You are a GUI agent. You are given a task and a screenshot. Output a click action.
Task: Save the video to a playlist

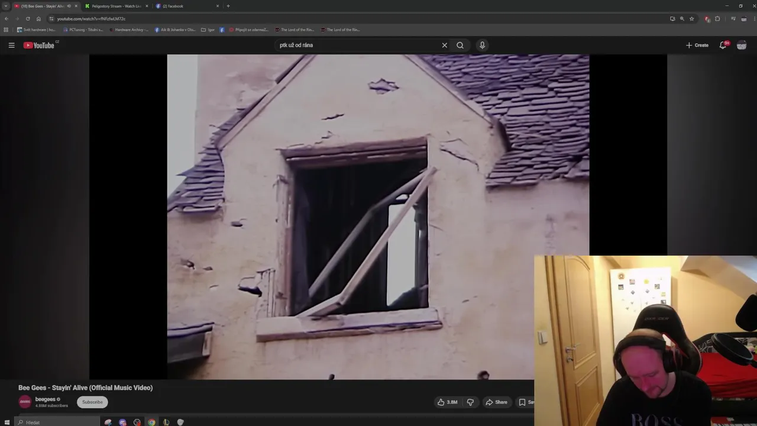click(x=525, y=402)
